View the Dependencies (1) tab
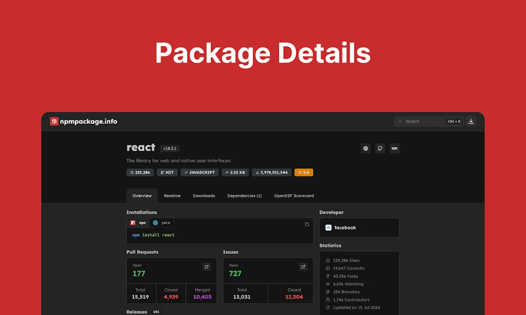Image resolution: width=526 pixels, height=315 pixels. (x=245, y=196)
